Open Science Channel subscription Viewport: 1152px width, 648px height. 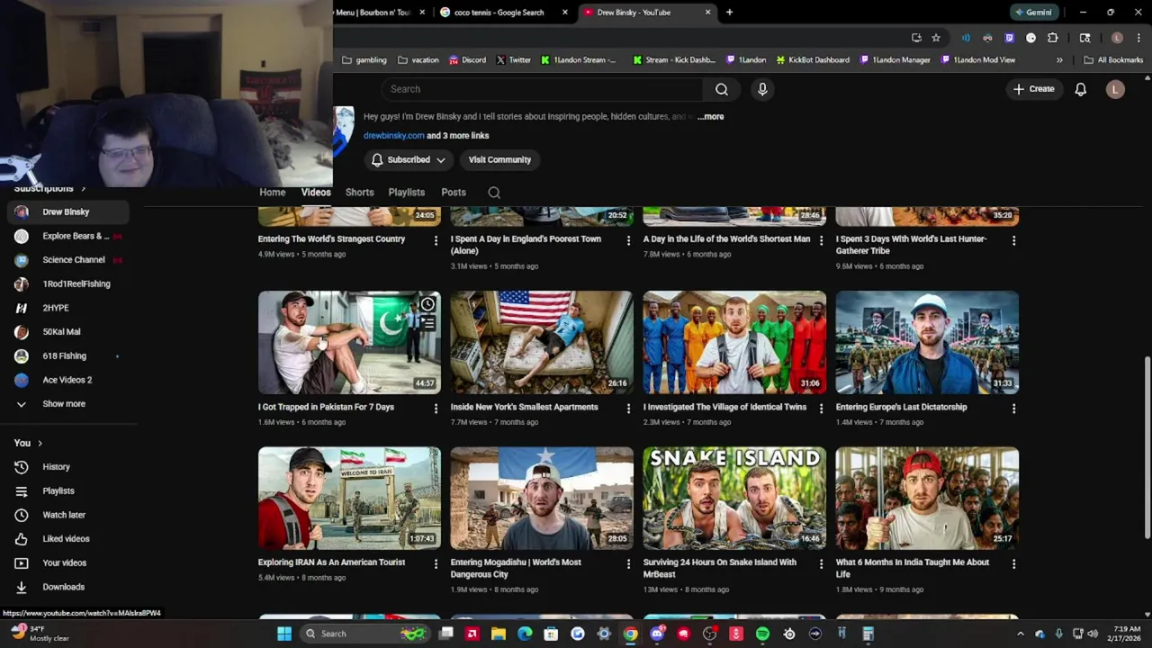67,260
